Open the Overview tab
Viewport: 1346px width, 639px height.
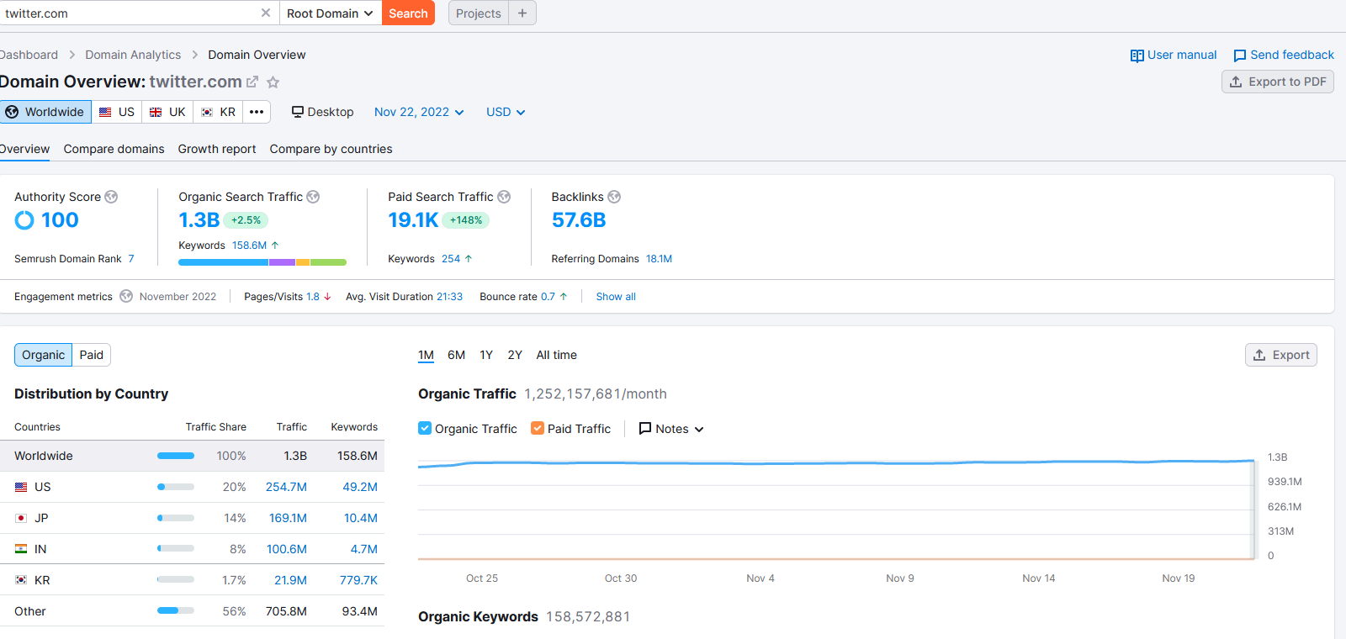(24, 149)
